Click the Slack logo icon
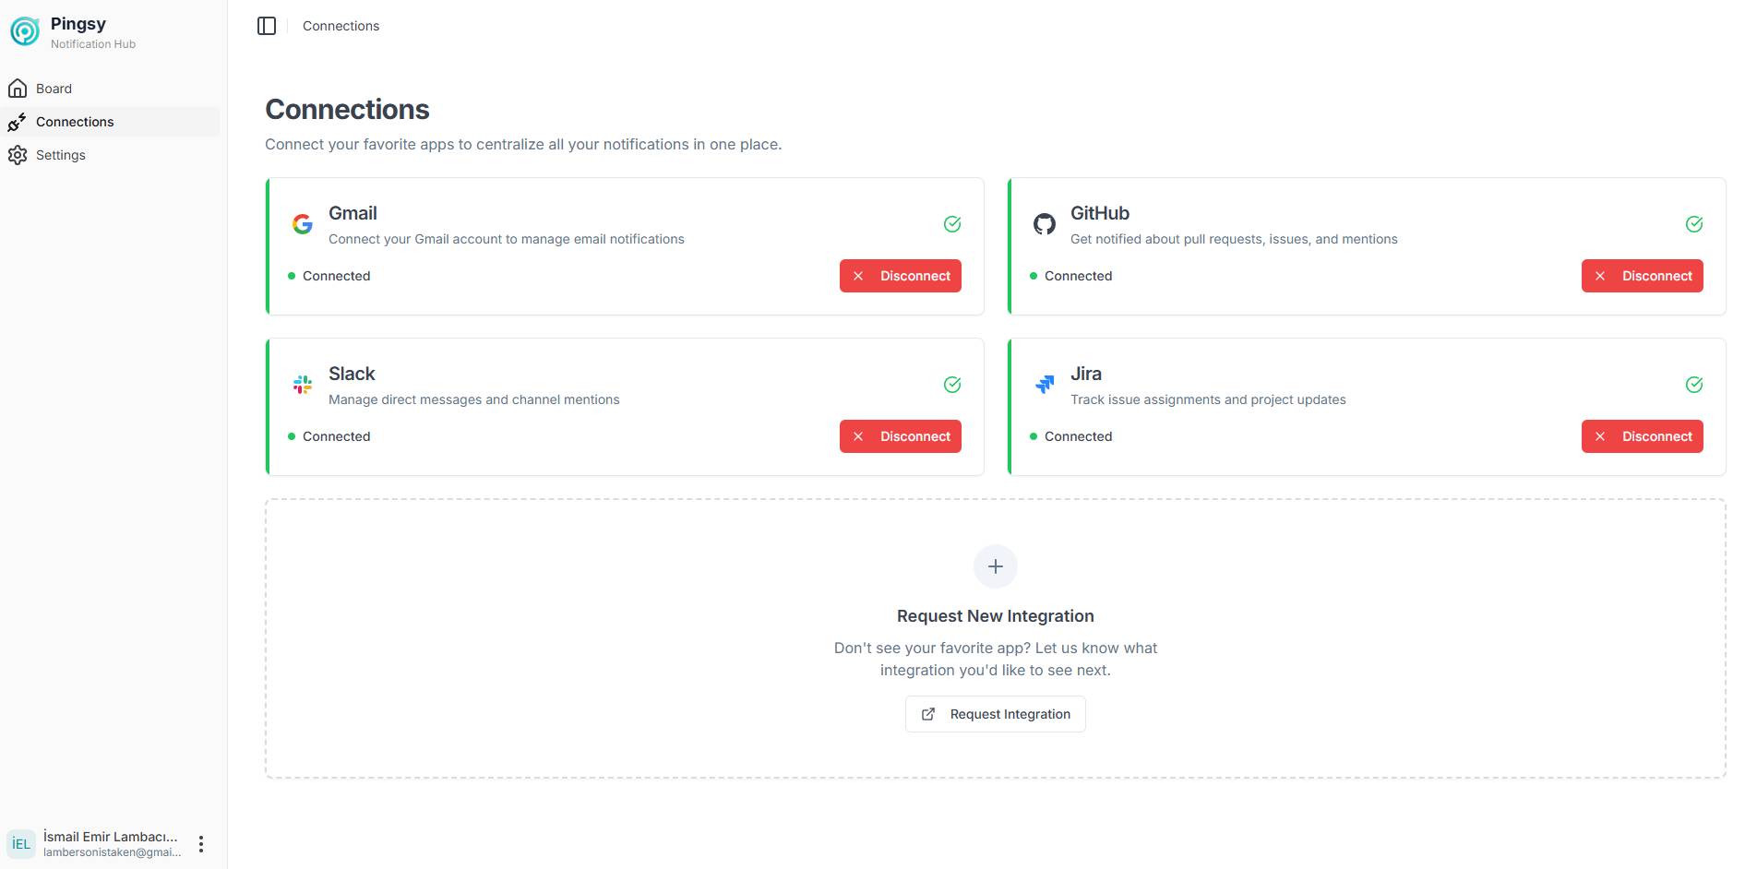 click(303, 385)
